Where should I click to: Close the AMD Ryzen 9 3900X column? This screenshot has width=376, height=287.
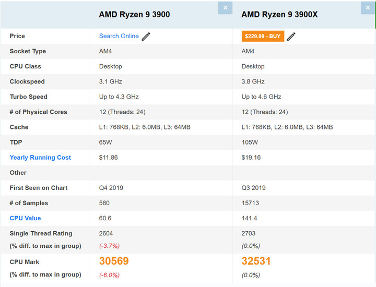coord(368,8)
